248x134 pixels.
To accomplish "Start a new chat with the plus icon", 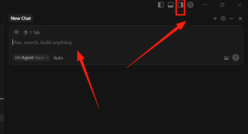I will pos(215,19).
